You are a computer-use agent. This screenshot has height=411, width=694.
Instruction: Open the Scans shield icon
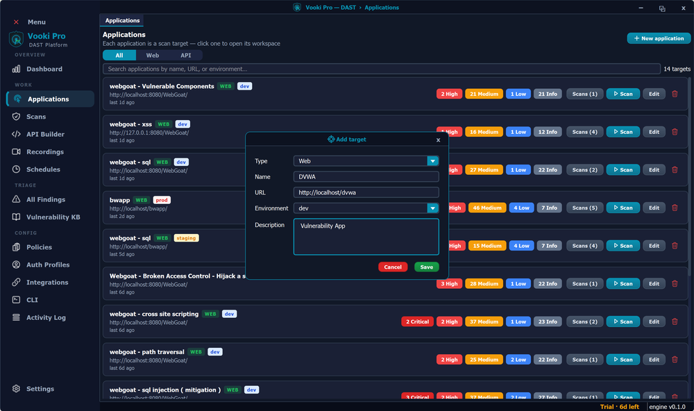pyautogui.click(x=17, y=117)
